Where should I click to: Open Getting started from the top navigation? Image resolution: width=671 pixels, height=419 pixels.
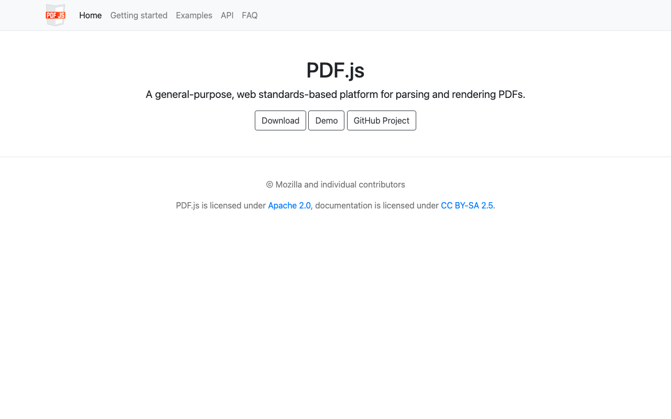(138, 15)
